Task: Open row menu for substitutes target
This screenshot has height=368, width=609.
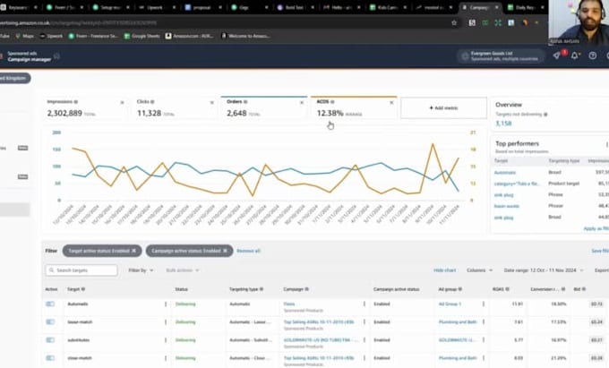Action: [166, 340]
